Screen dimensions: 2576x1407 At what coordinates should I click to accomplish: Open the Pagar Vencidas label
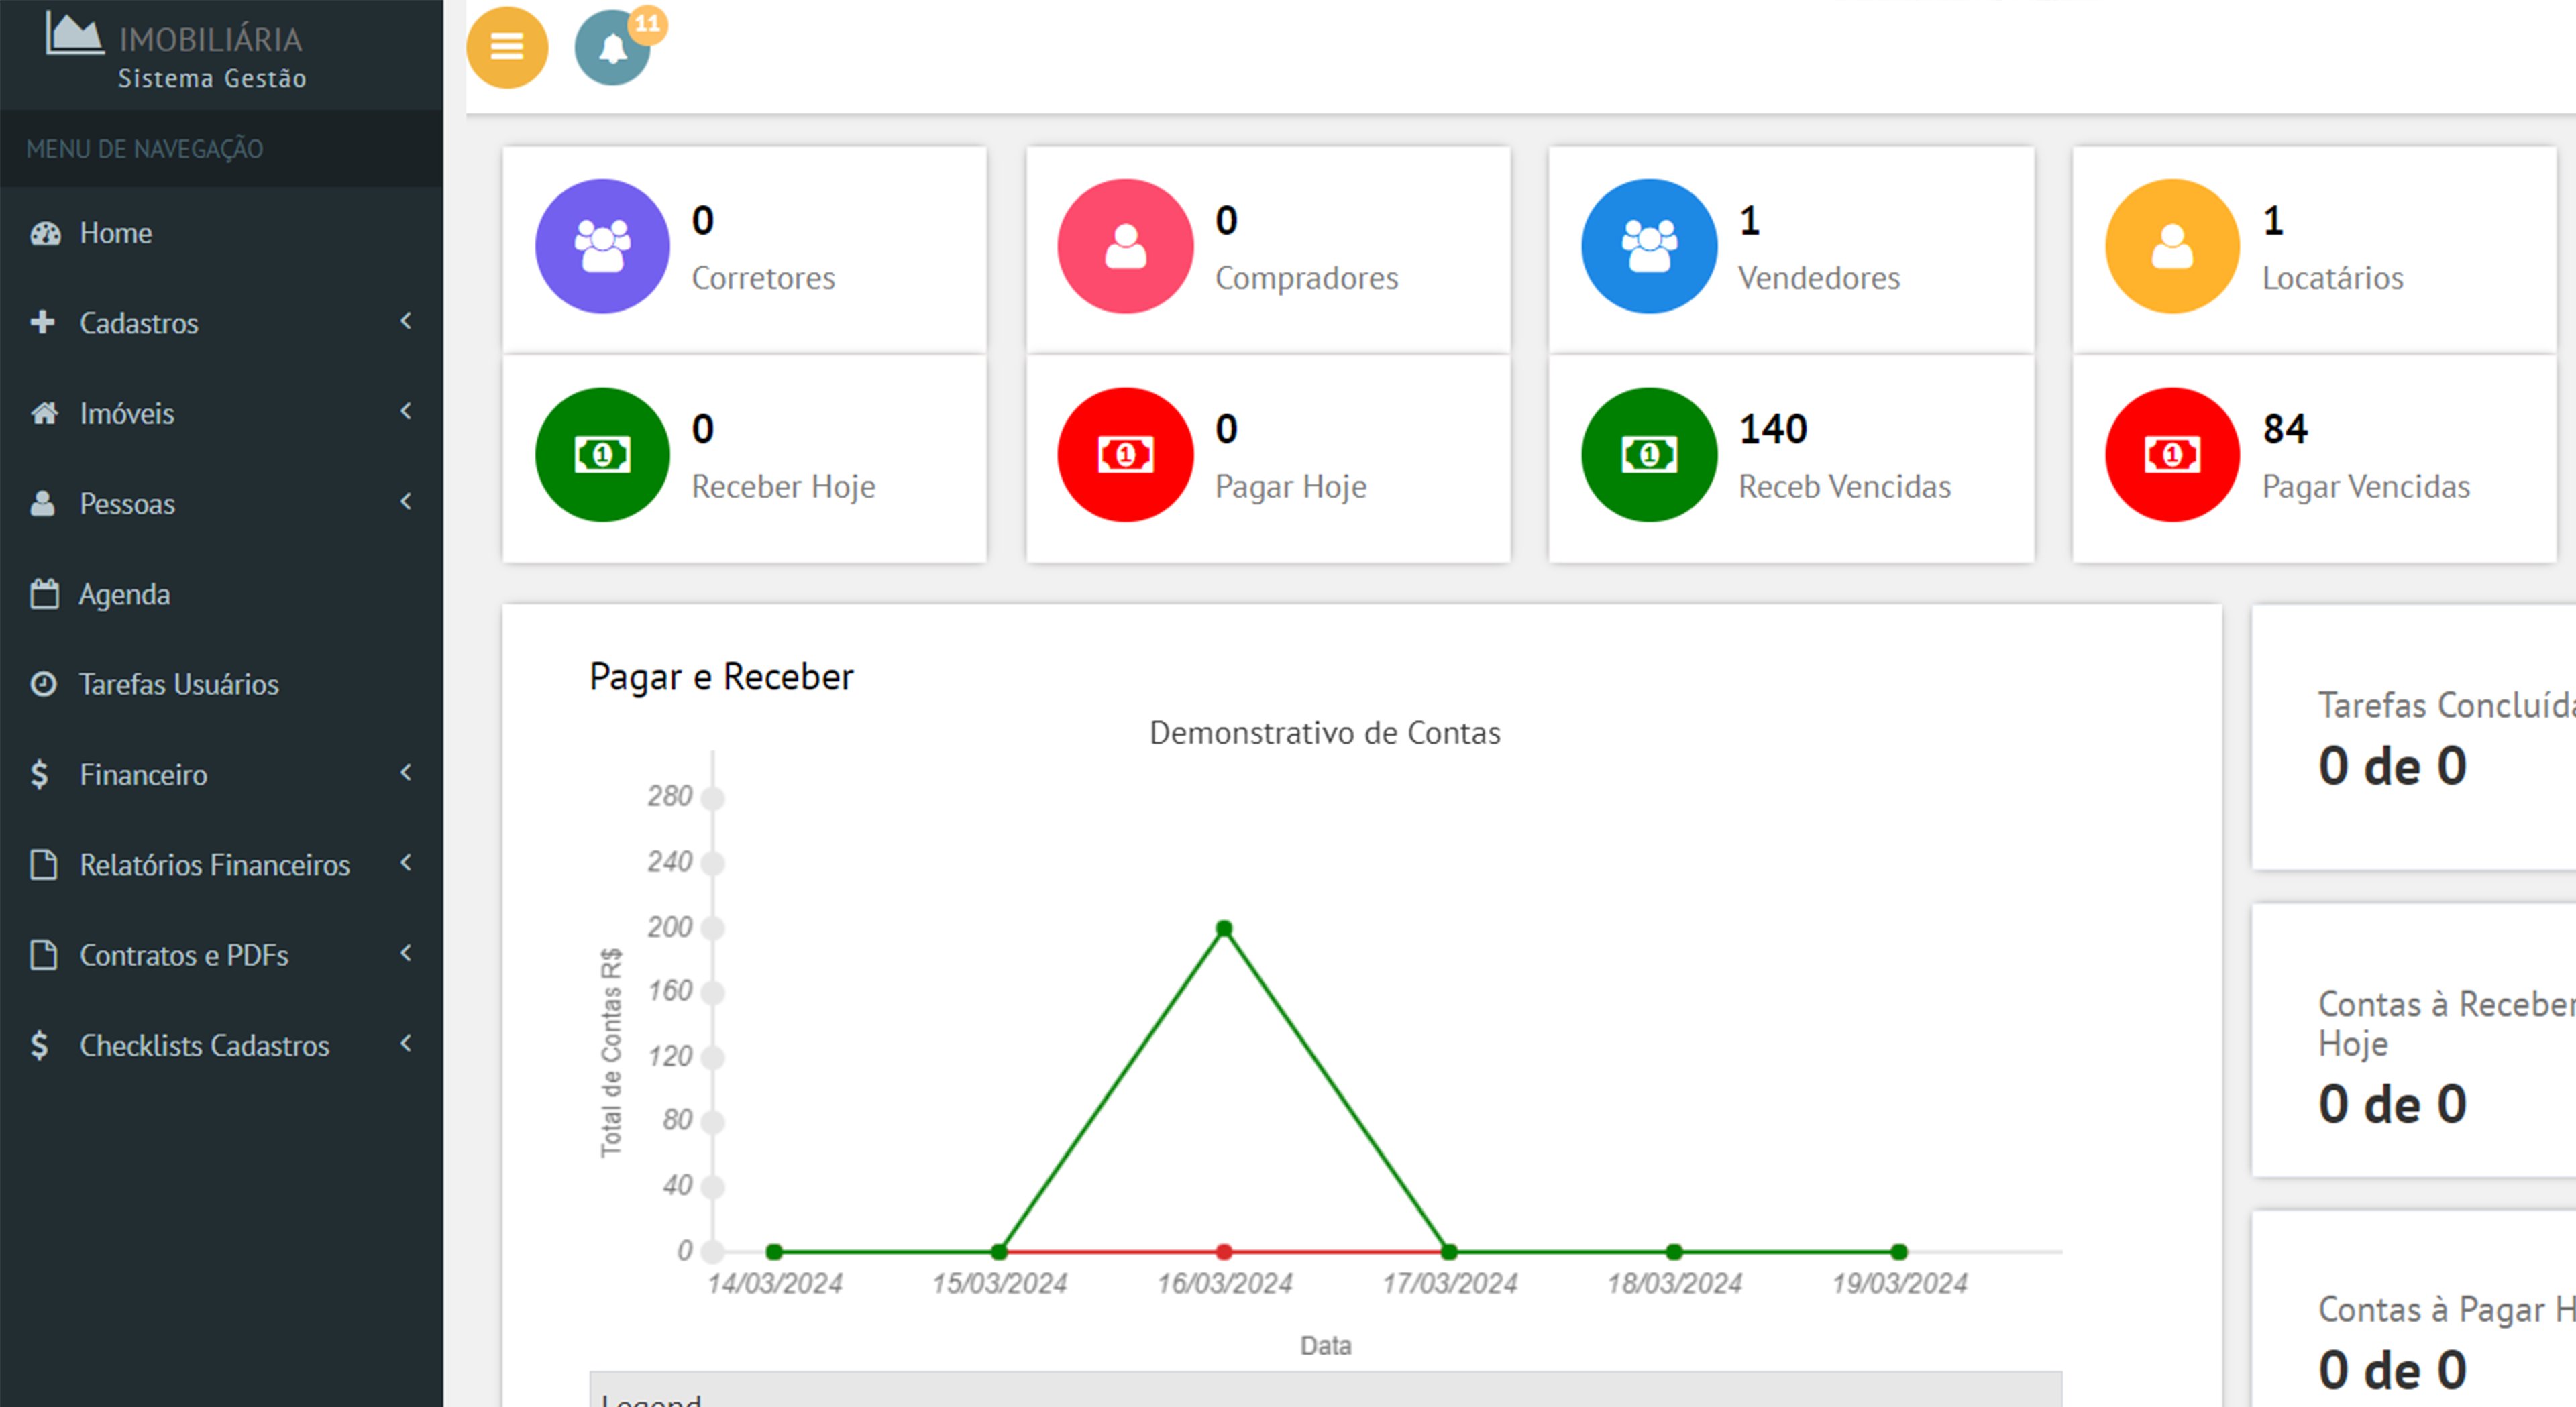[2366, 487]
